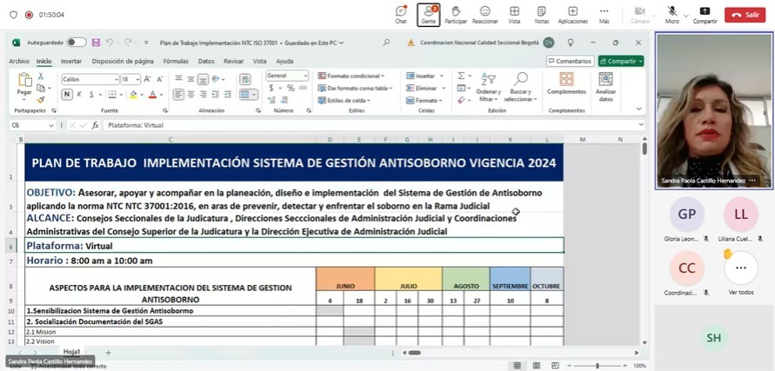Screen dimensions: 775x371
Task: Apply percent style format
Action: (291, 88)
